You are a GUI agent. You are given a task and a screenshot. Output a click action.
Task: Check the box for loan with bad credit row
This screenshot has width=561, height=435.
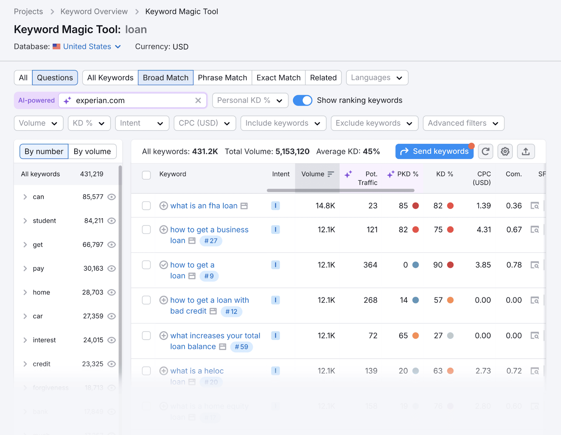(146, 300)
